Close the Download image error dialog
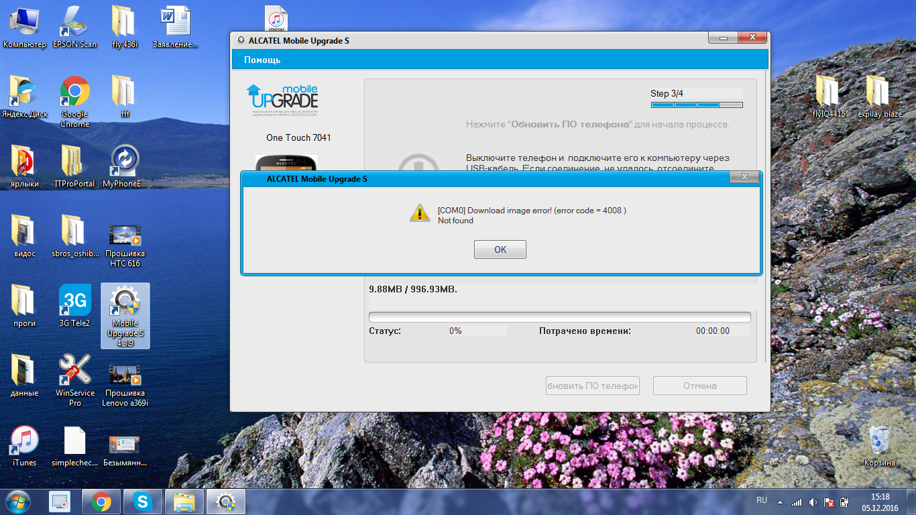Screen dimensions: 916x515 pyautogui.click(x=744, y=177)
